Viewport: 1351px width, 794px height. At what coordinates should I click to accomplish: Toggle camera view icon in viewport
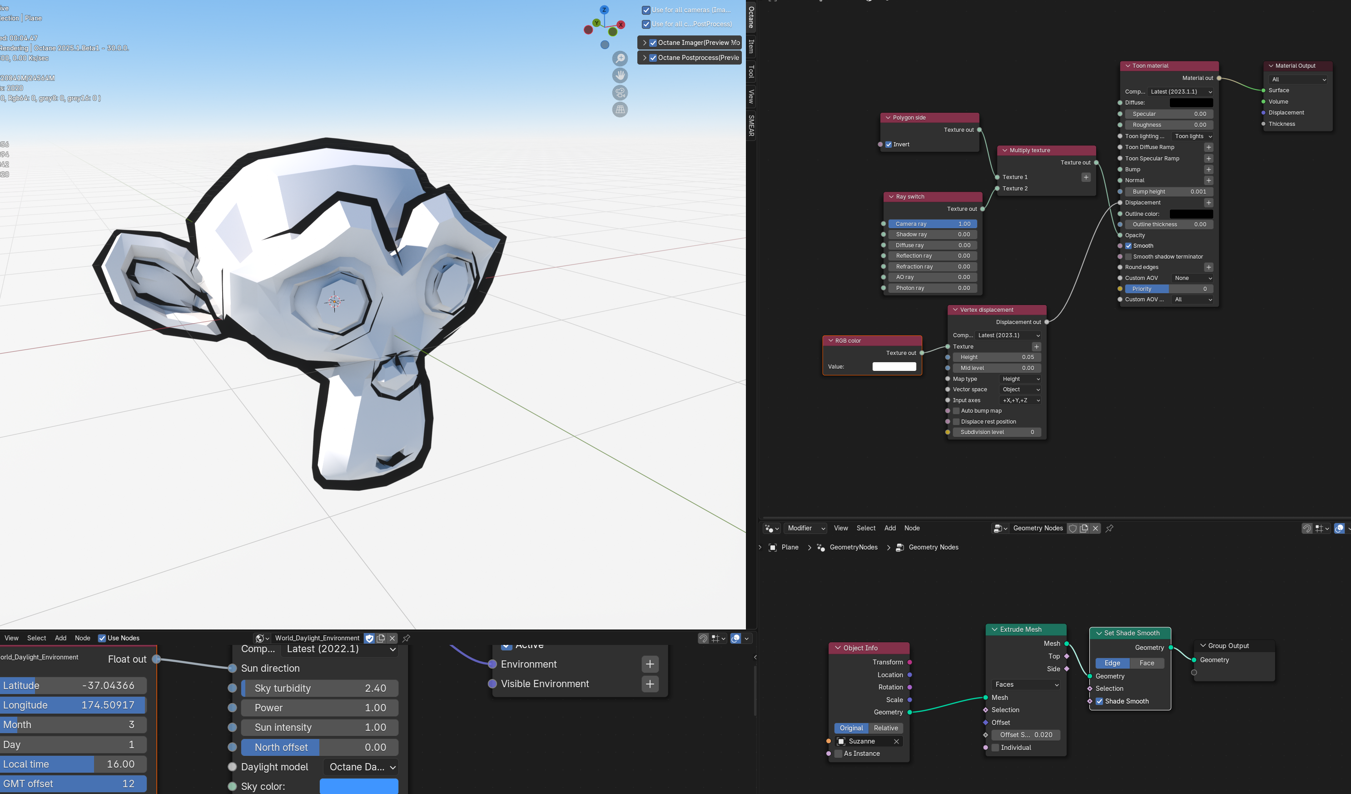[x=620, y=93]
